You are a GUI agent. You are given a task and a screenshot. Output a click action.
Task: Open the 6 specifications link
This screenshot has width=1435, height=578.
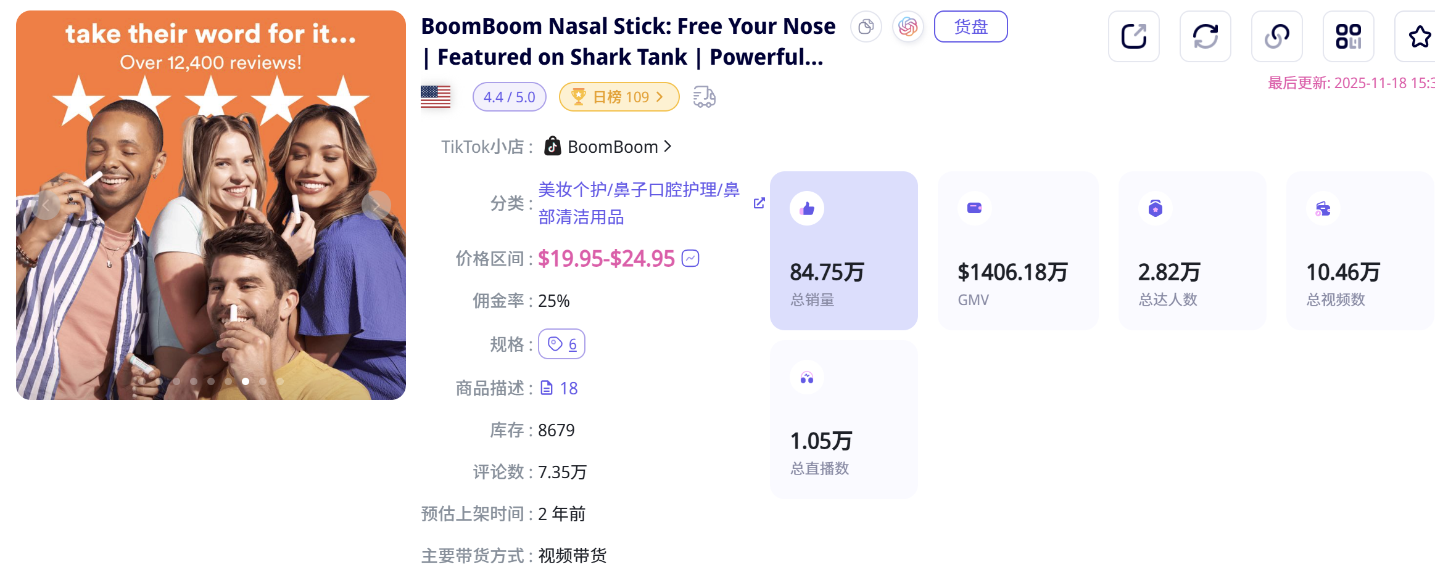tap(561, 344)
